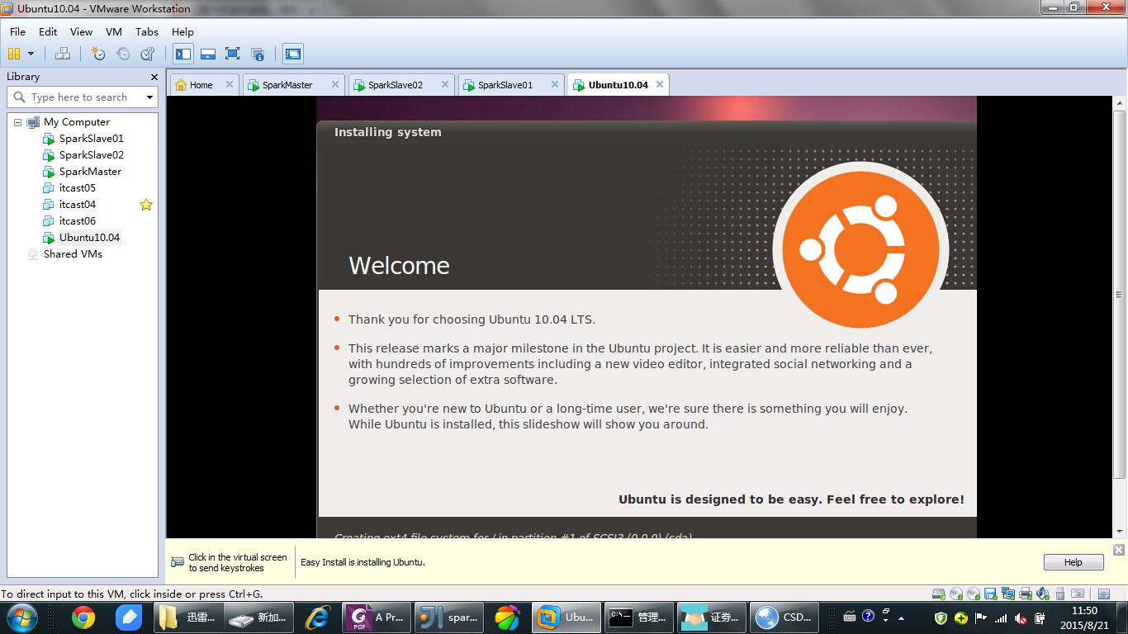
Task: Select itcast04 in the library tree
Action: tap(77, 205)
